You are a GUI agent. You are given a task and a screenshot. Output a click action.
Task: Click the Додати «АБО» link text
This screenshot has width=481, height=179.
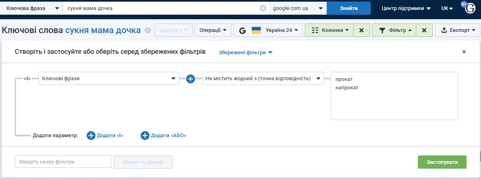pyautogui.click(x=168, y=136)
